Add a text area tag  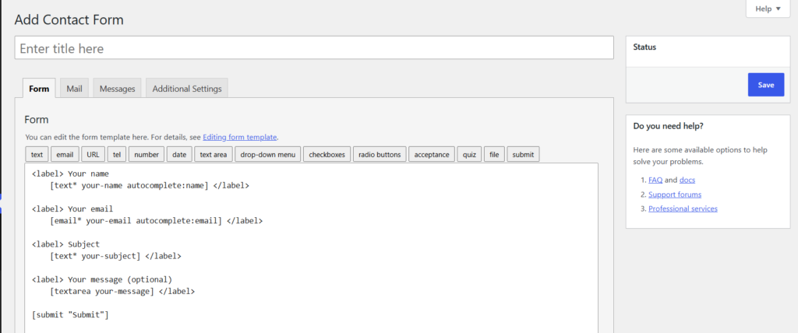[214, 155]
